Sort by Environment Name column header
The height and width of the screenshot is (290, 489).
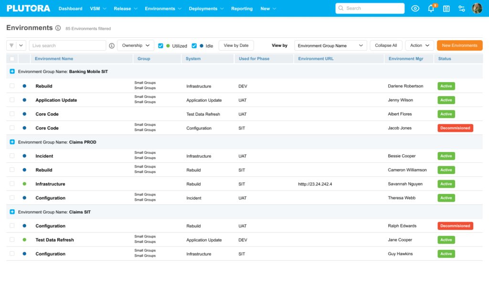pyautogui.click(x=54, y=59)
